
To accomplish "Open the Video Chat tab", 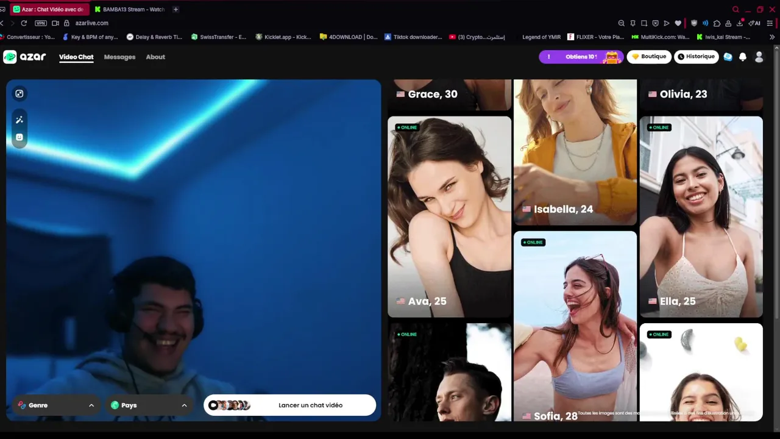I will pyautogui.click(x=76, y=57).
